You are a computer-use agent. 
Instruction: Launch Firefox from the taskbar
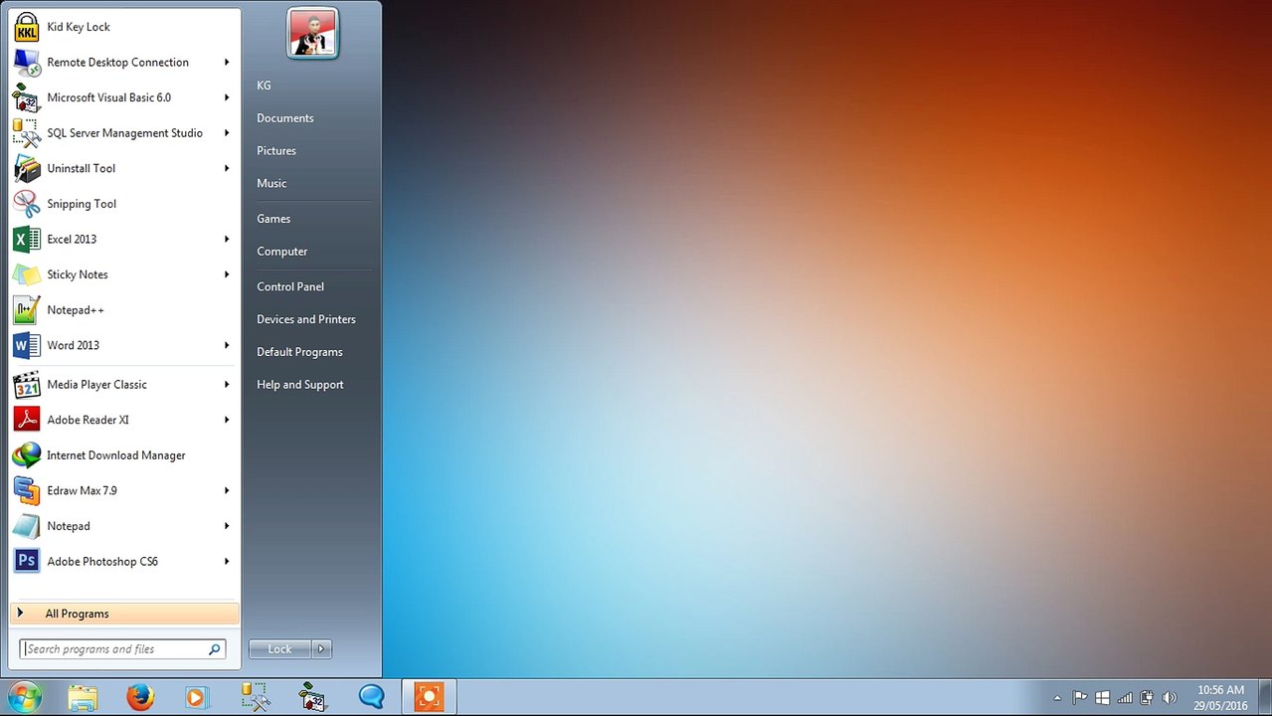pos(140,697)
